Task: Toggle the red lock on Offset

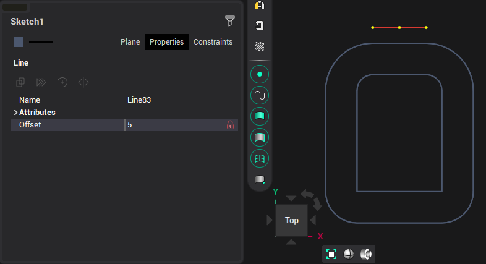Action: pyautogui.click(x=230, y=125)
